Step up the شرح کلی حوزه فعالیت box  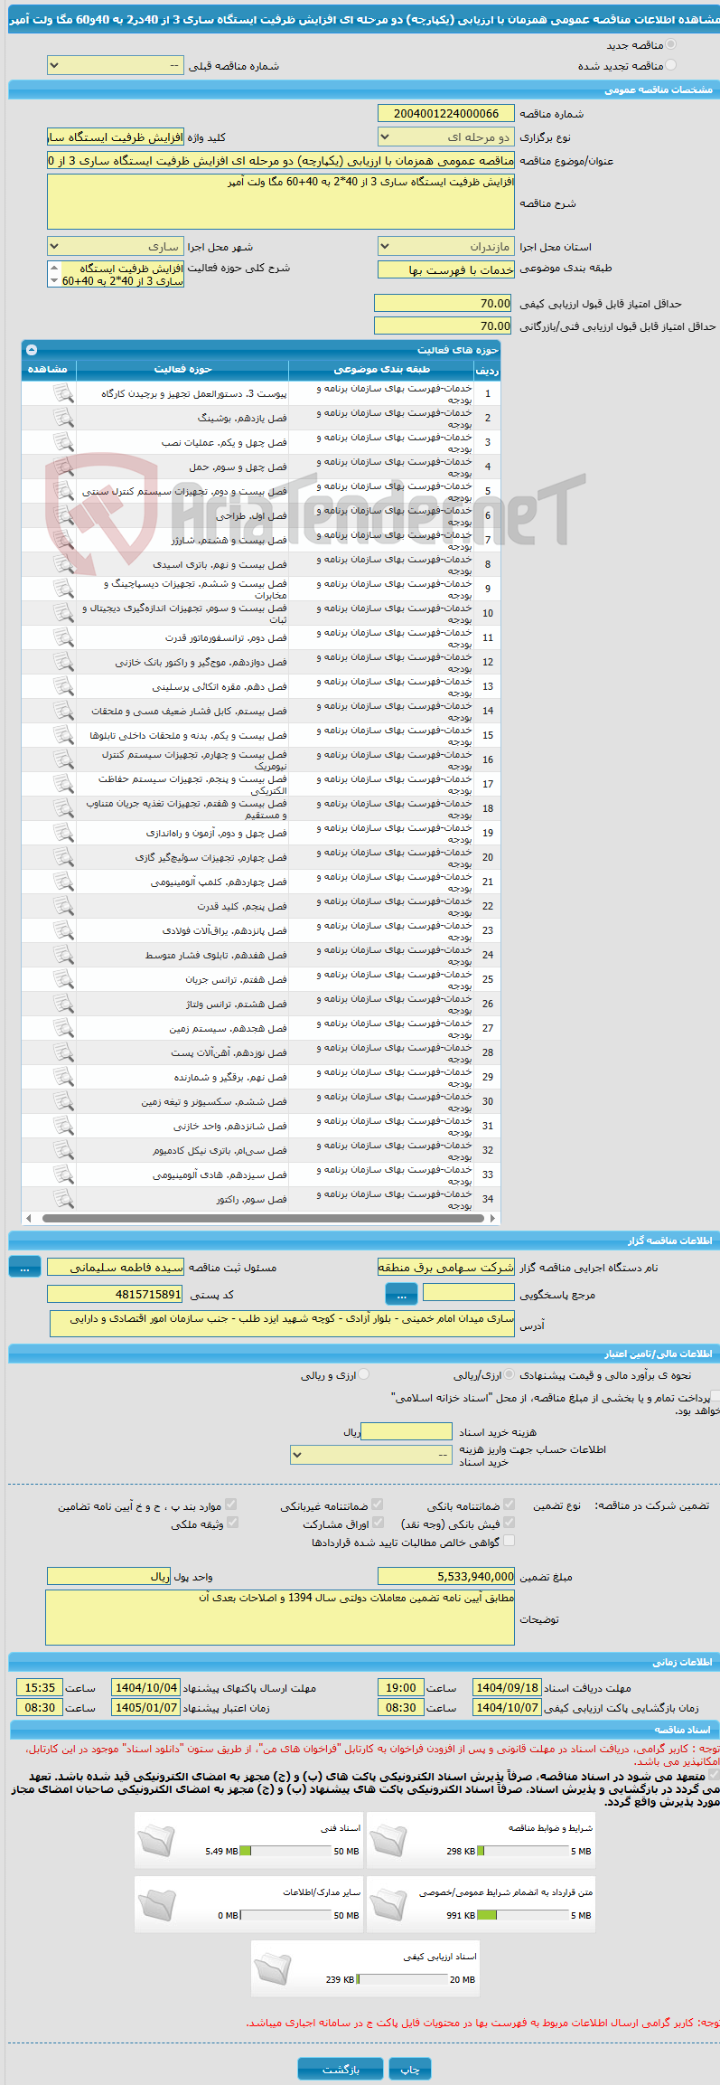pyautogui.click(x=54, y=268)
